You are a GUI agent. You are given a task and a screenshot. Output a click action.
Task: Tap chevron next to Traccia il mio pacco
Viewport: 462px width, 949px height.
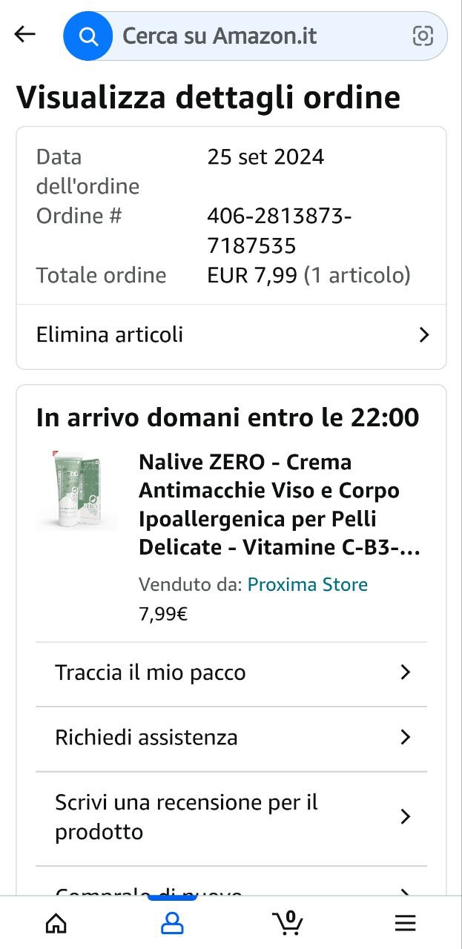pos(405,672)
